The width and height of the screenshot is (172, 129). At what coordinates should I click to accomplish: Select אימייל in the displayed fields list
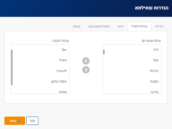40,60
